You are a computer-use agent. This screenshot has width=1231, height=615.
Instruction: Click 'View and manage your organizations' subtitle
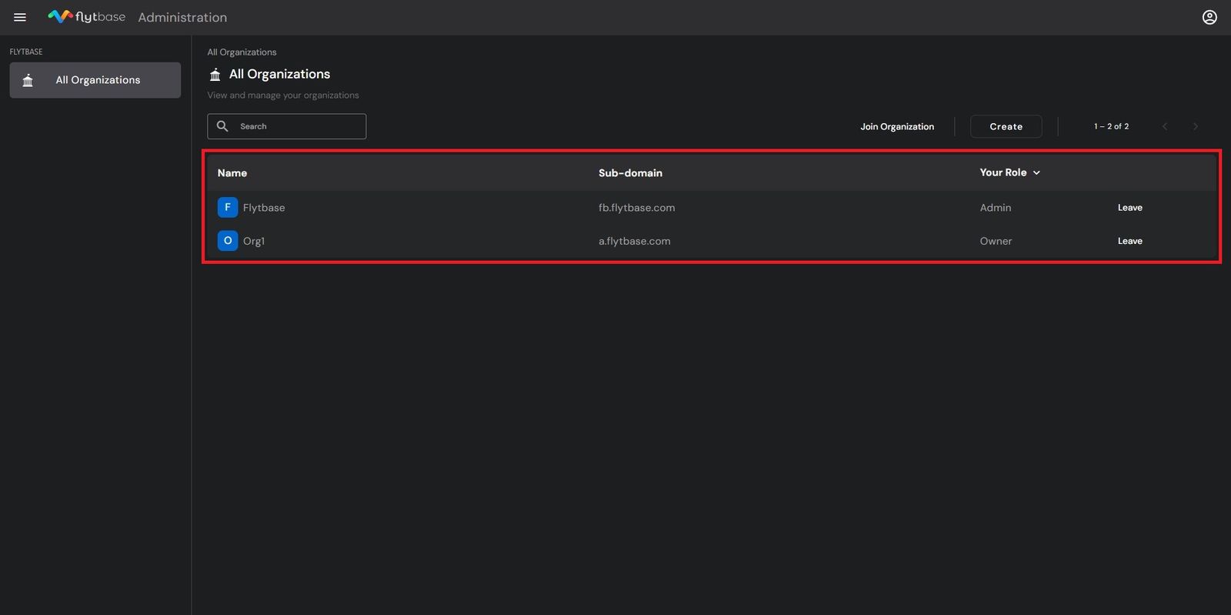[283, 95]
